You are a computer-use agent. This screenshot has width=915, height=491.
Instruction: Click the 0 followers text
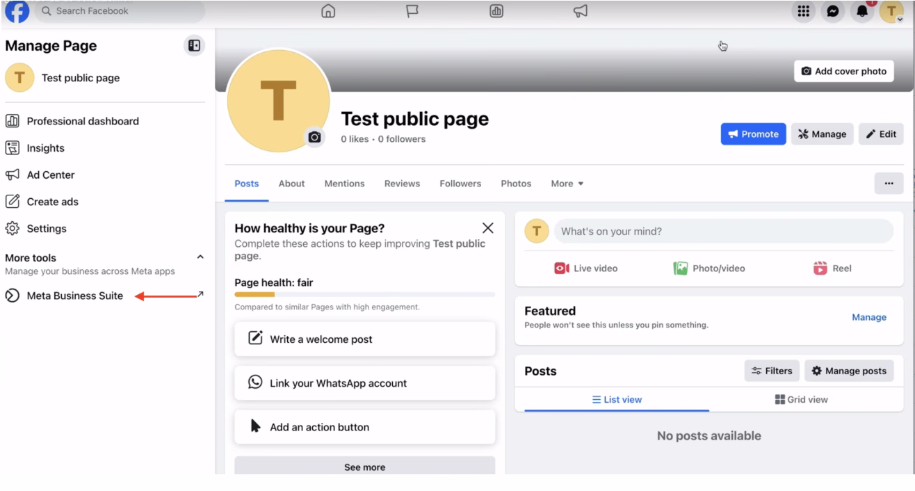coord(402,139)
